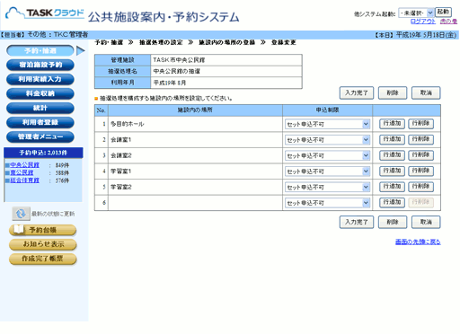Screen dimensions: 460x334
Task: Click the lower 取消 button
Action: (x=426, y=222)
